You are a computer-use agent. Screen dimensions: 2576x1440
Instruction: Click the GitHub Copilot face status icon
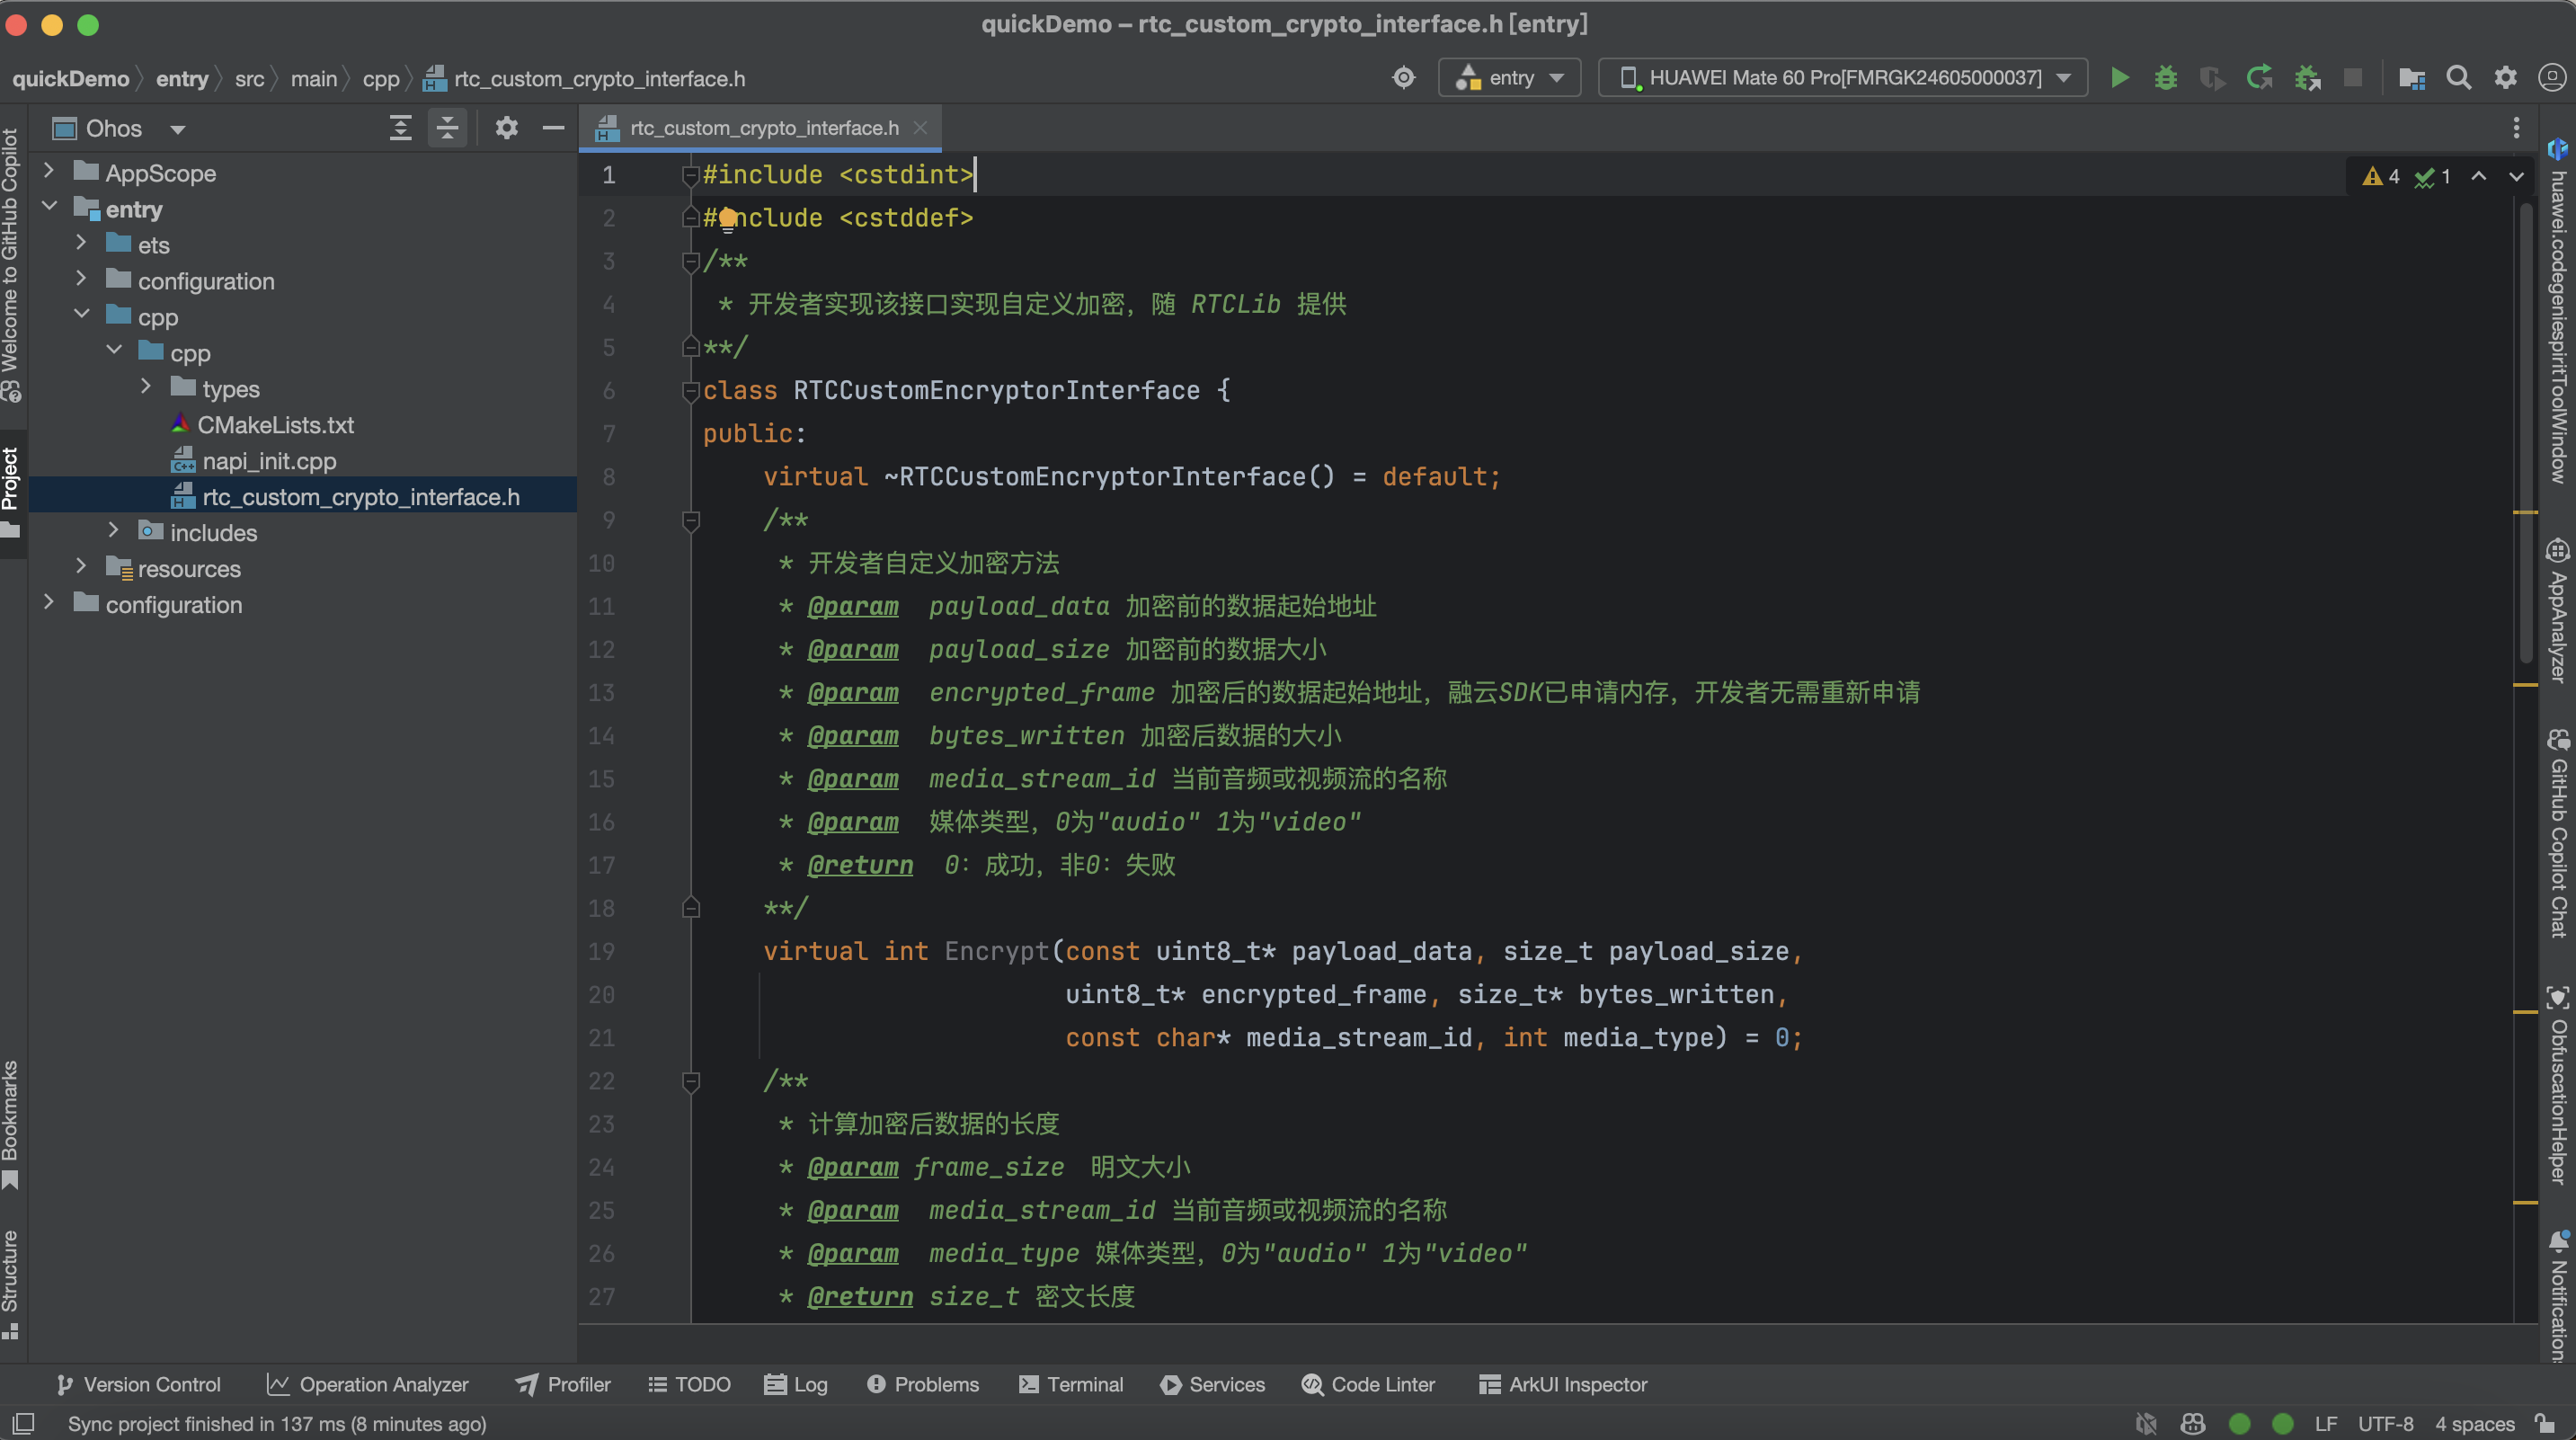click(x=2193, y=1423)
